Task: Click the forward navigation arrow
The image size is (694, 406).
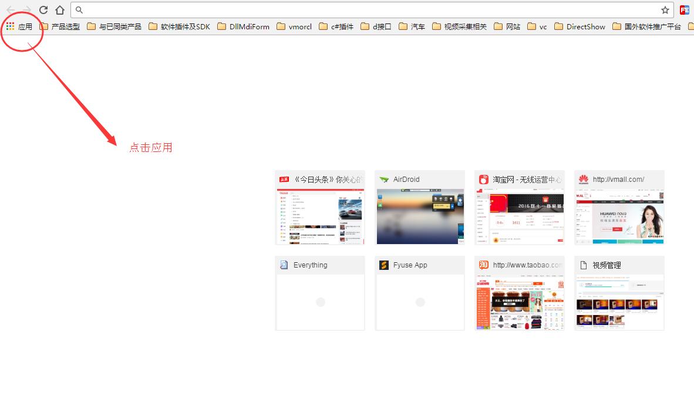Action: coord(27,10)
